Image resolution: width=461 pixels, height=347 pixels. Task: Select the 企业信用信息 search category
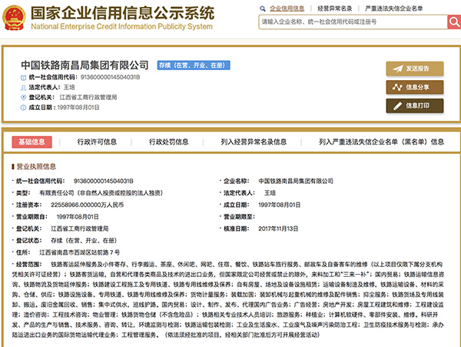tap(287, 8)
